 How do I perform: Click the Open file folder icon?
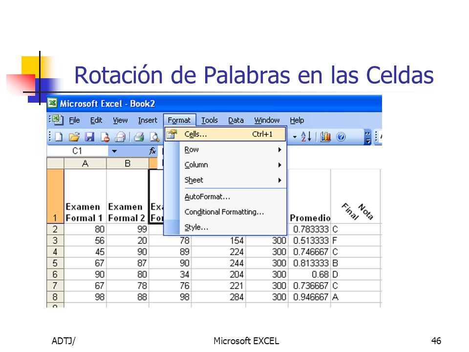[74, 137]
